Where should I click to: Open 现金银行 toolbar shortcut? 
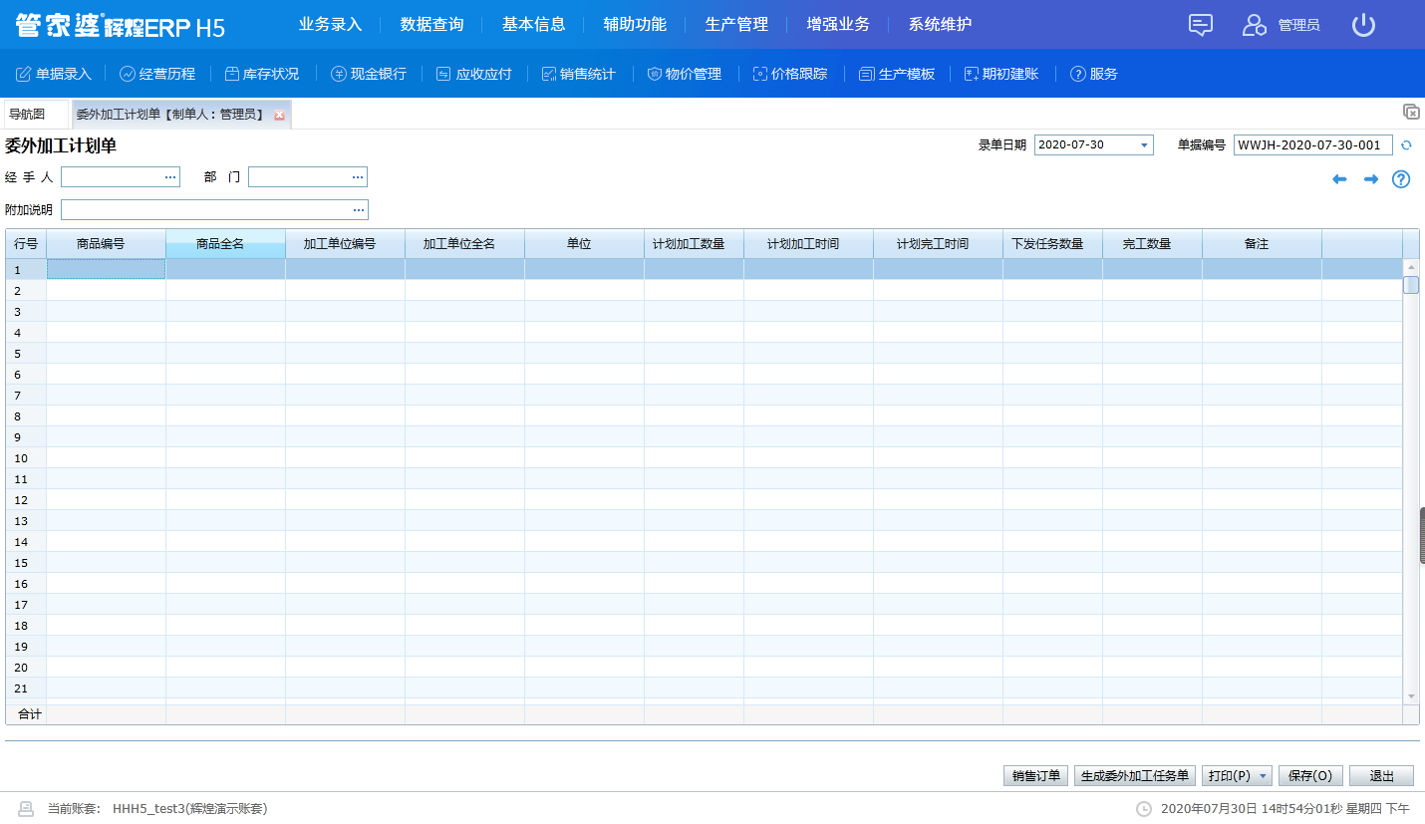coord(369,74)
